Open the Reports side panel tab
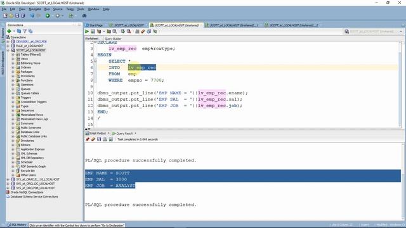 (x=3, y=35)
